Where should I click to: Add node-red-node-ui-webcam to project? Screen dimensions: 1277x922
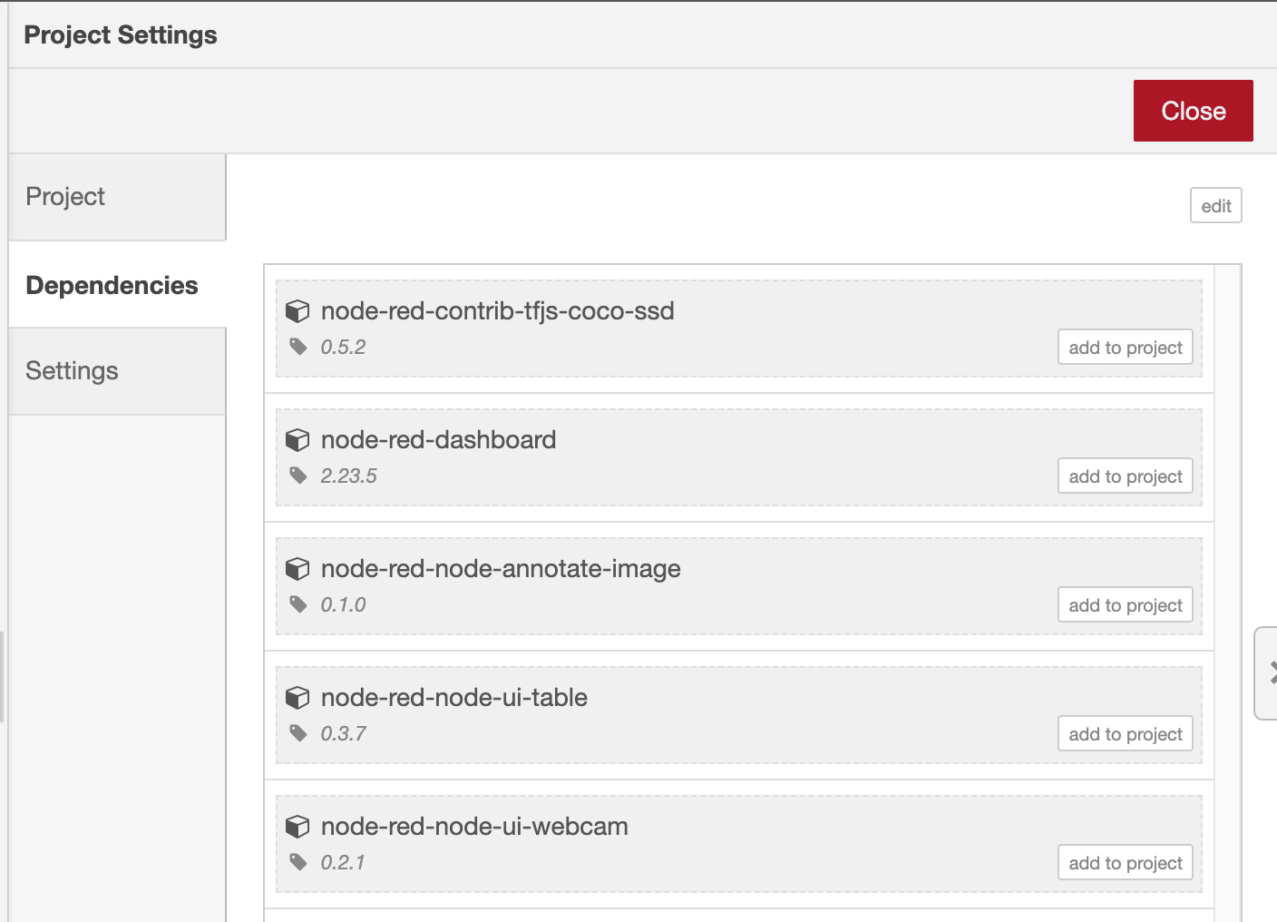(1125, 863)
